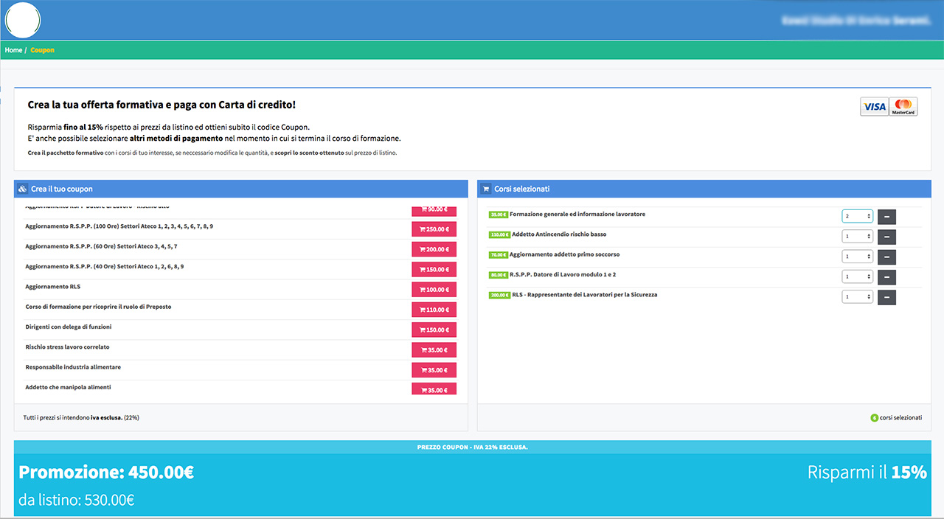Click the MasterCard icon

[903, 107]
